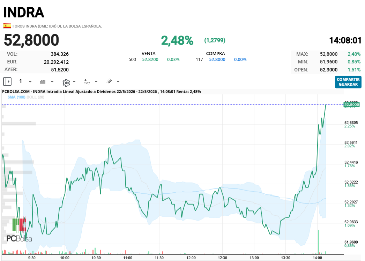This screenshot has width=365, height=261.
Task: Click the 2,48% change percentage headline
Action: point(177,40)
